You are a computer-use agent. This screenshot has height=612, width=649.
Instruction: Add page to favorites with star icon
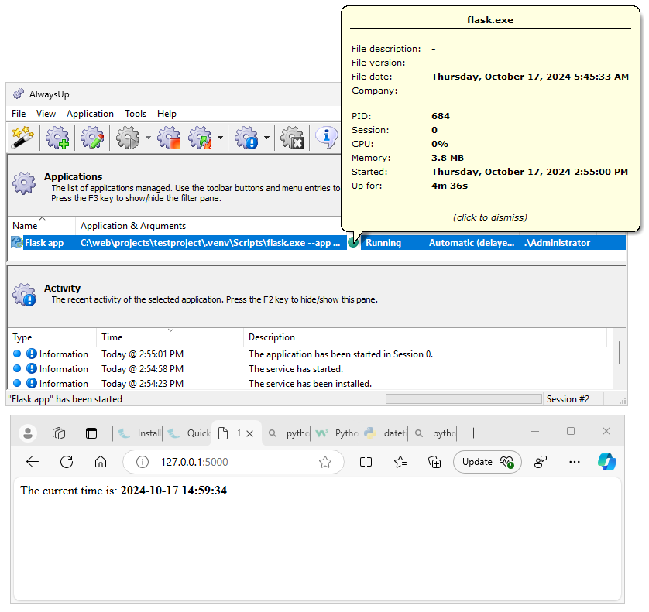coord(325,462)
